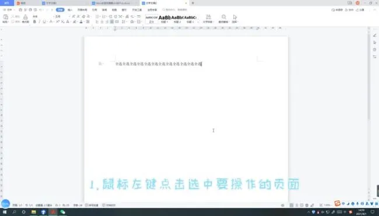Click the increase indent icon
379x216 pixels.
[x=115, y=16]
